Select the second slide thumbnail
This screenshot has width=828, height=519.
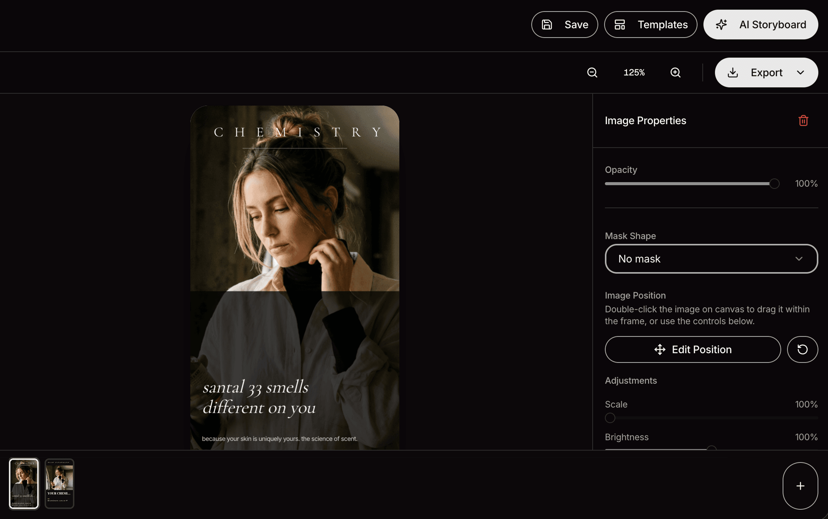coord(59,484)
